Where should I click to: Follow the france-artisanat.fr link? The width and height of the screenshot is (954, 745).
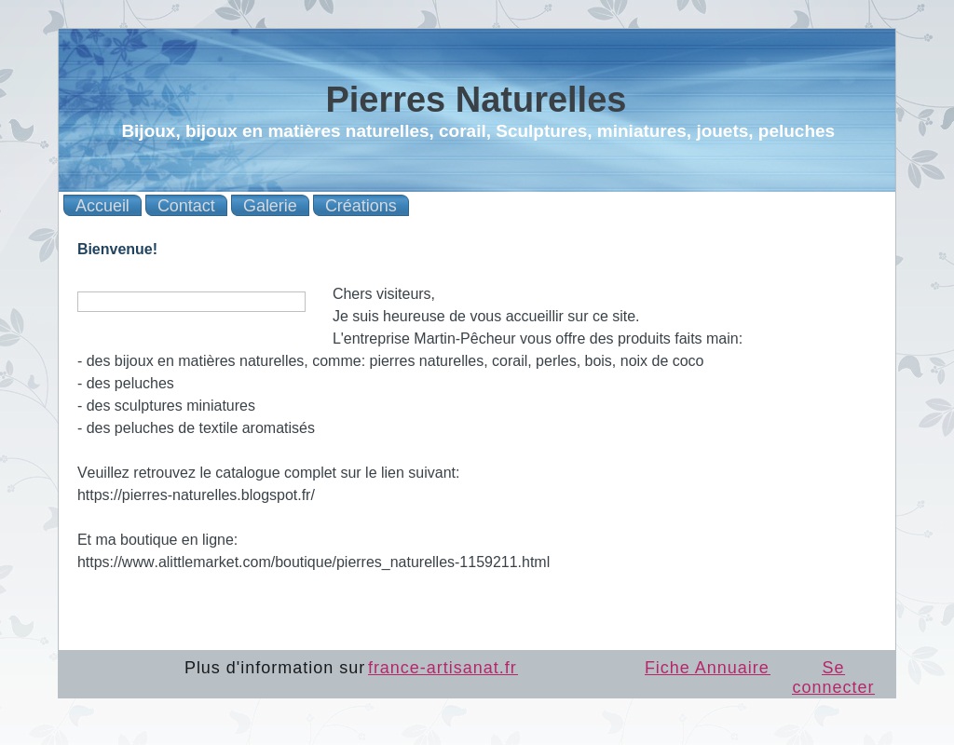[x=443, y=667]
